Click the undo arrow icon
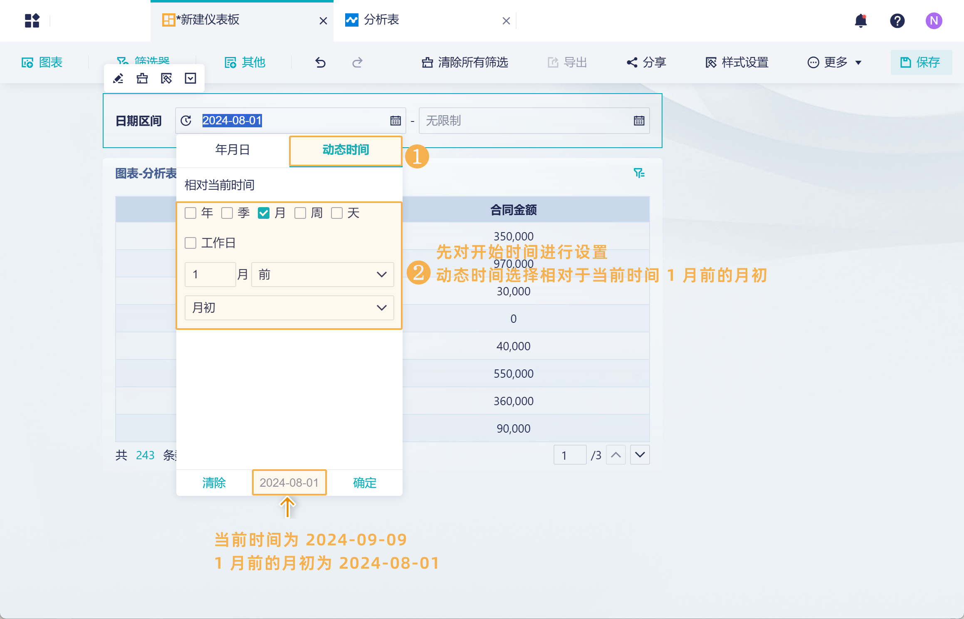This screenshot has height=619, width=964. coord(320,62)
